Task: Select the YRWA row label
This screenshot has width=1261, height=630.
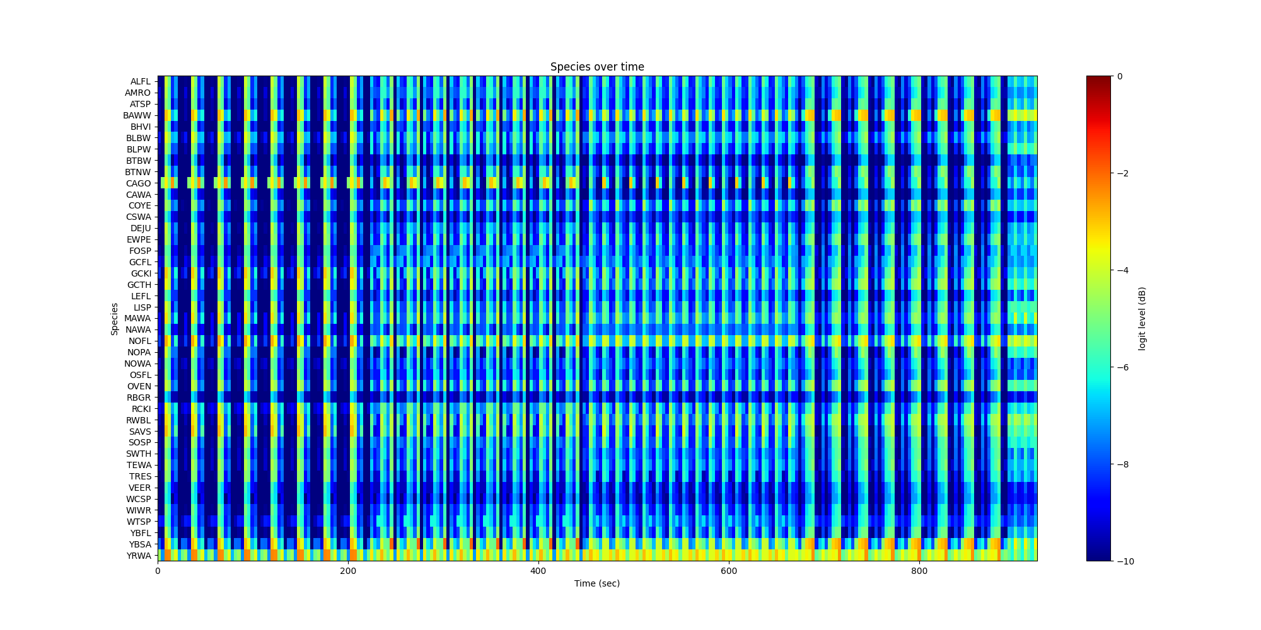Action: click(x=138, y=556)
